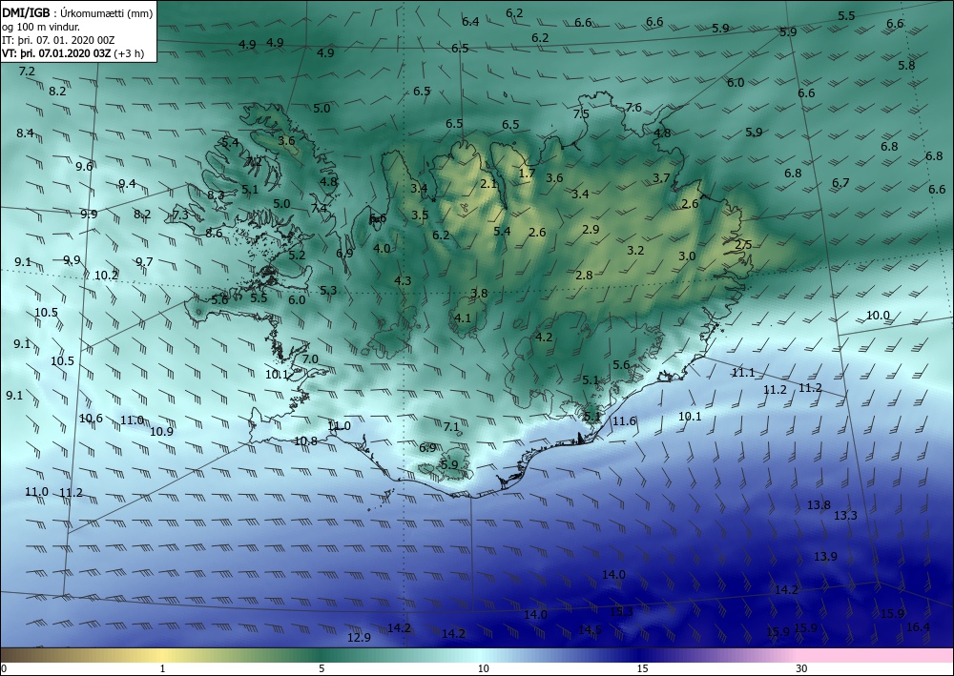This screenshot has width=954, height=676.
Task: Click the offshore value 10.0
Action: (x=878, y=315)
